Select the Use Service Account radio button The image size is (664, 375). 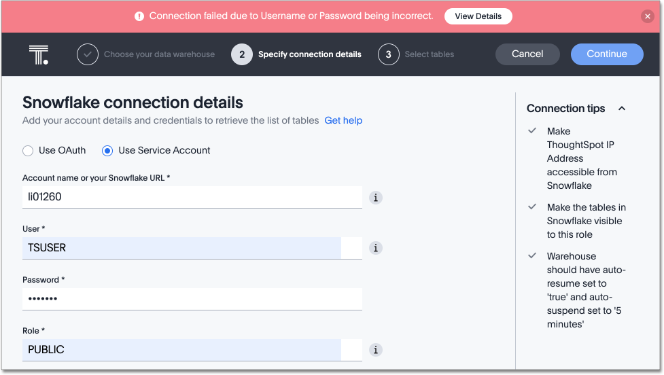point(107,151)
